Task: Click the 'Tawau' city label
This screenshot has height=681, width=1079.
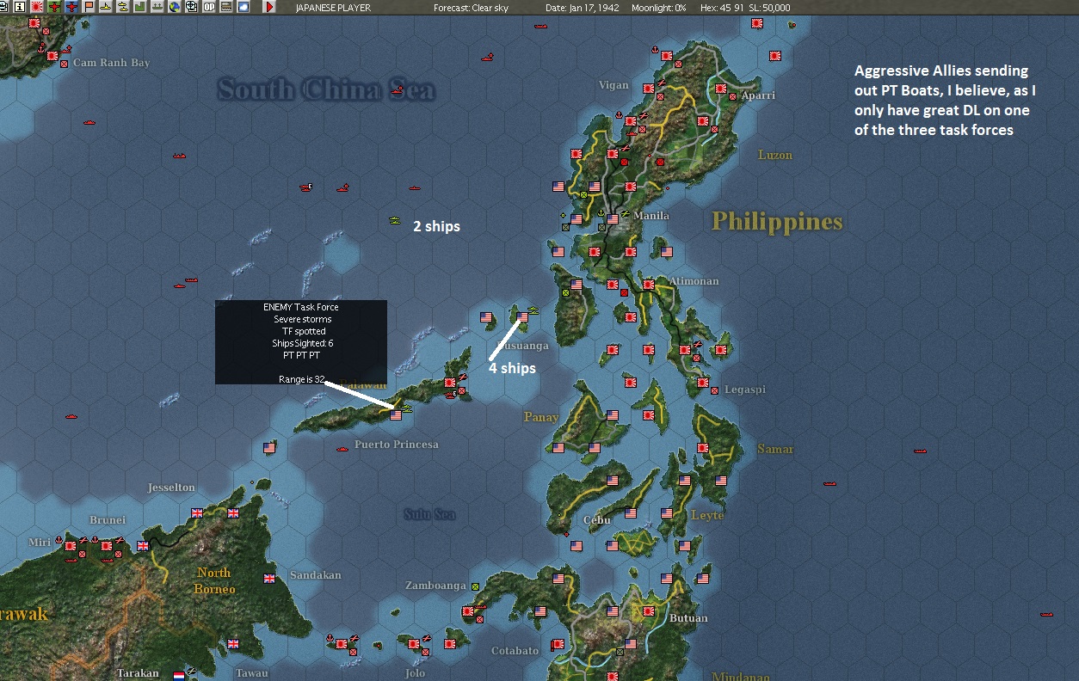Action: click(x=252, y=673)
